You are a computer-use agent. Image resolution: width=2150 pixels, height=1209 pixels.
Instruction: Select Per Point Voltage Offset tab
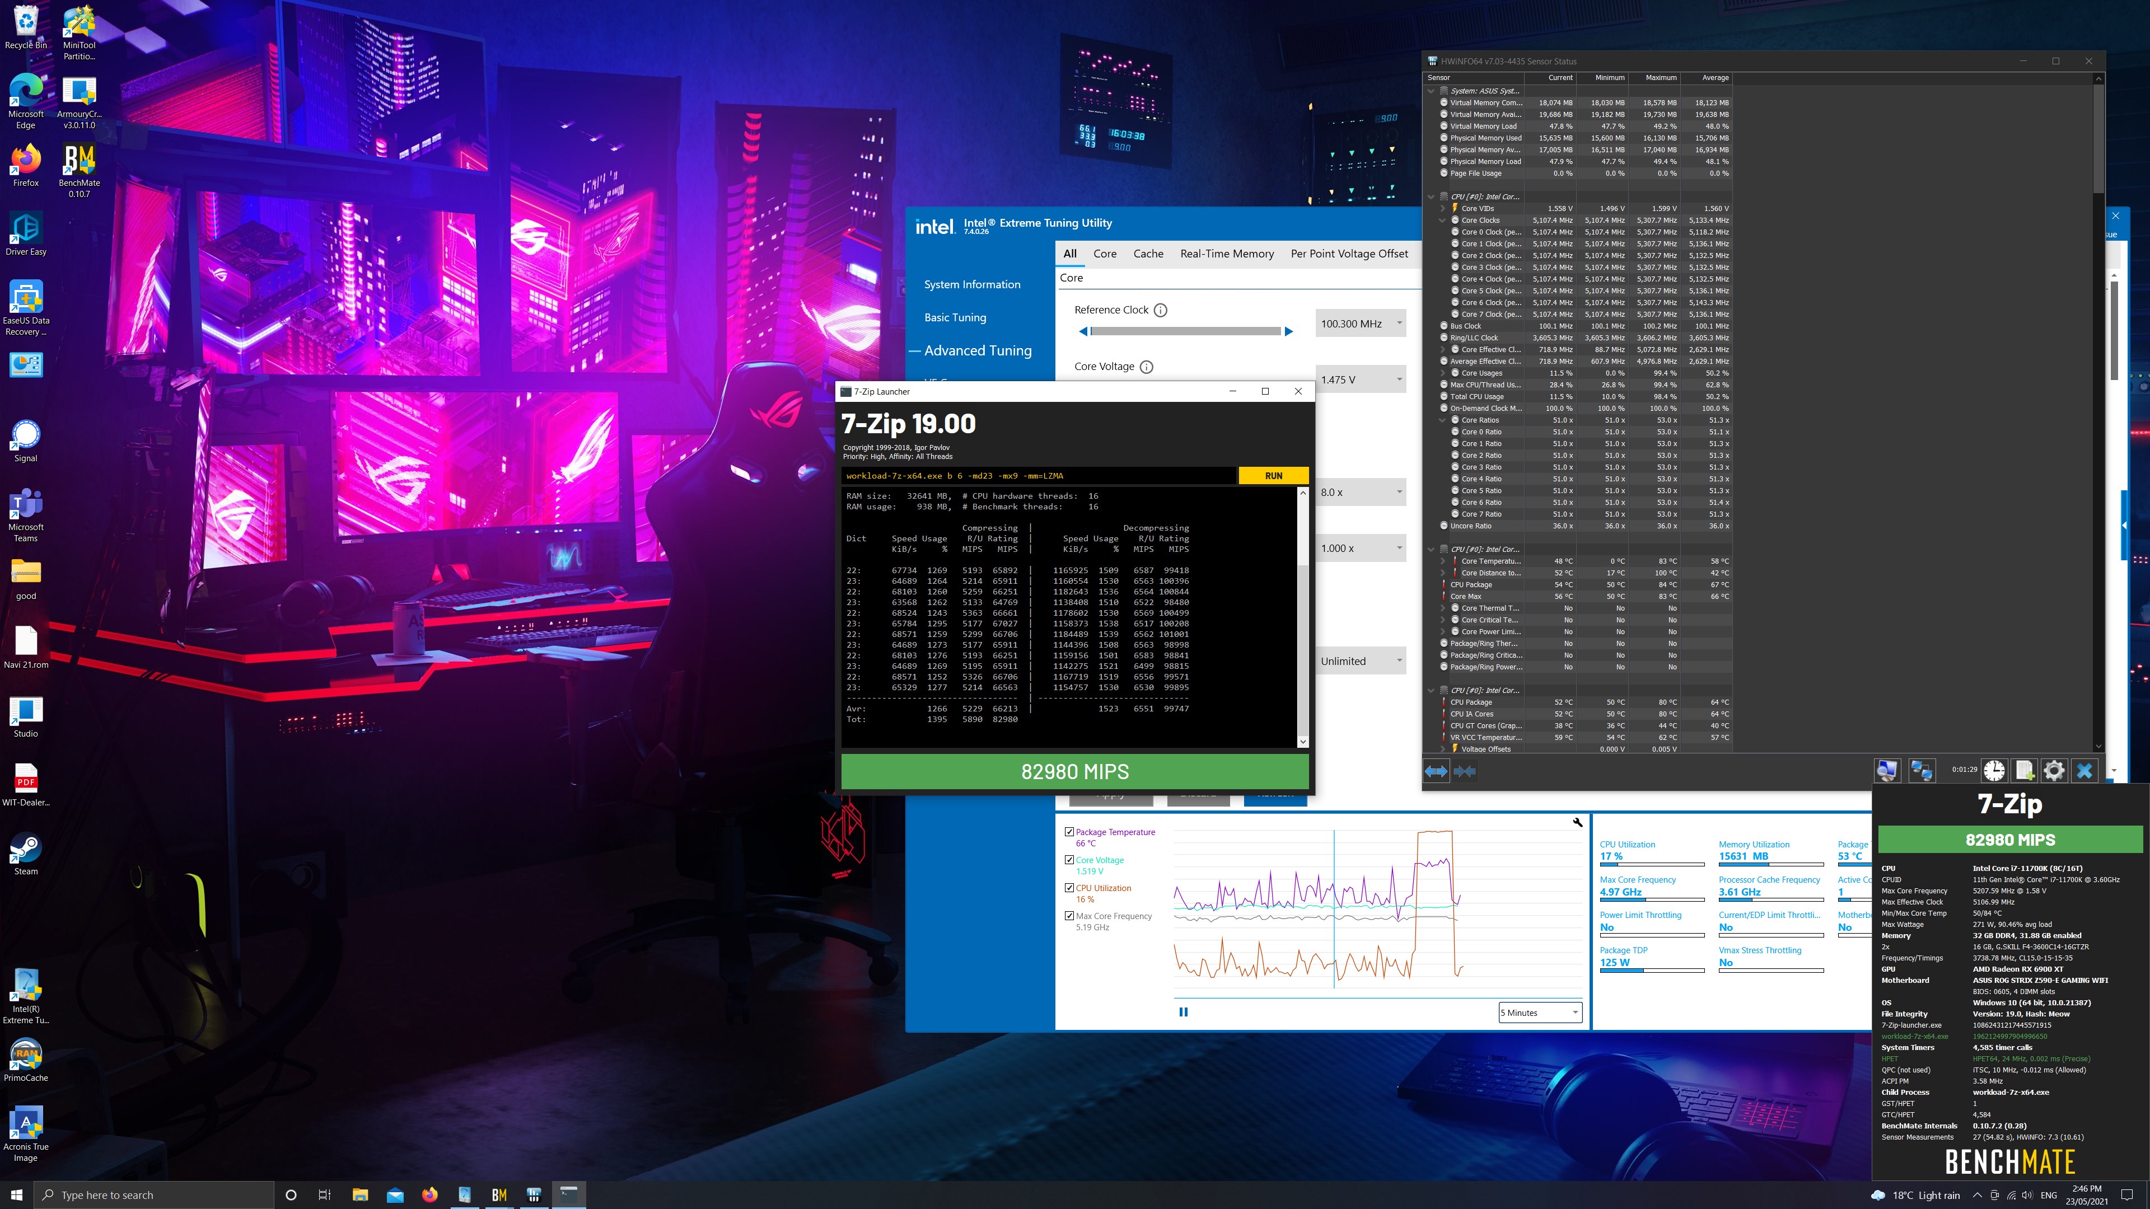pos(1349,254)
